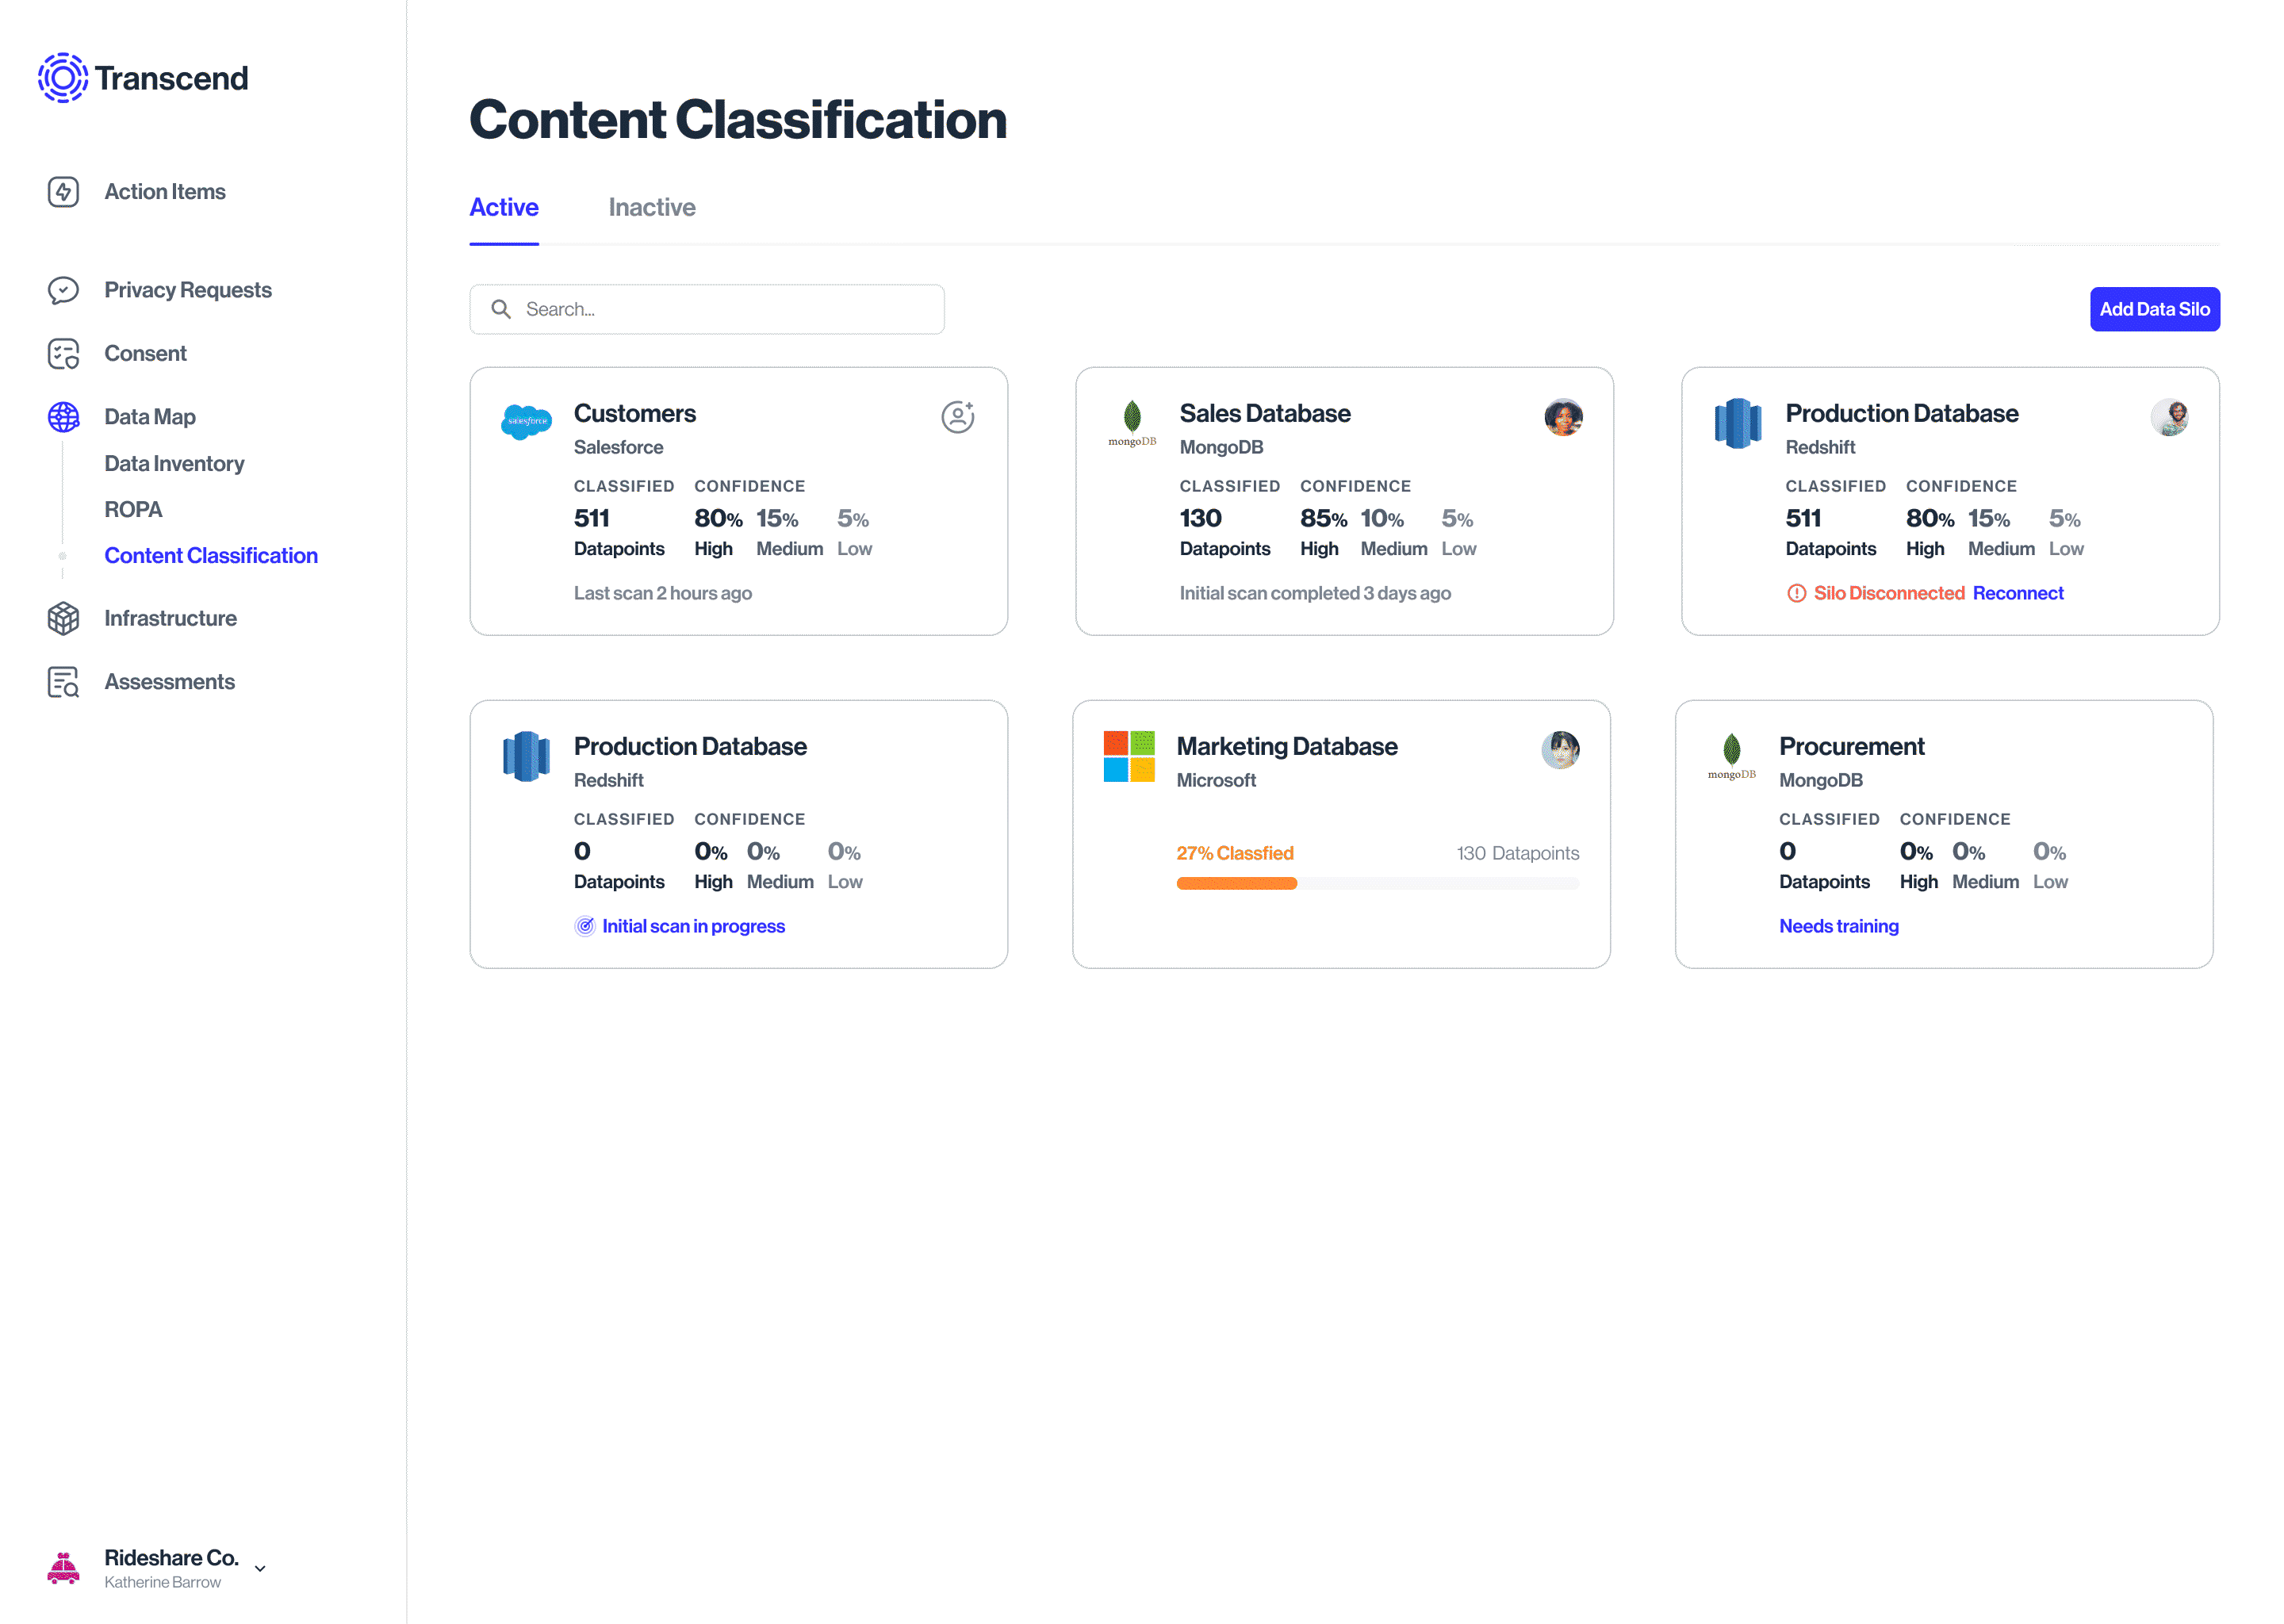Image resolution: width=2284 pixels, height=1624 pixels.
Task: Select the Active tab
Action: point(504,208)
